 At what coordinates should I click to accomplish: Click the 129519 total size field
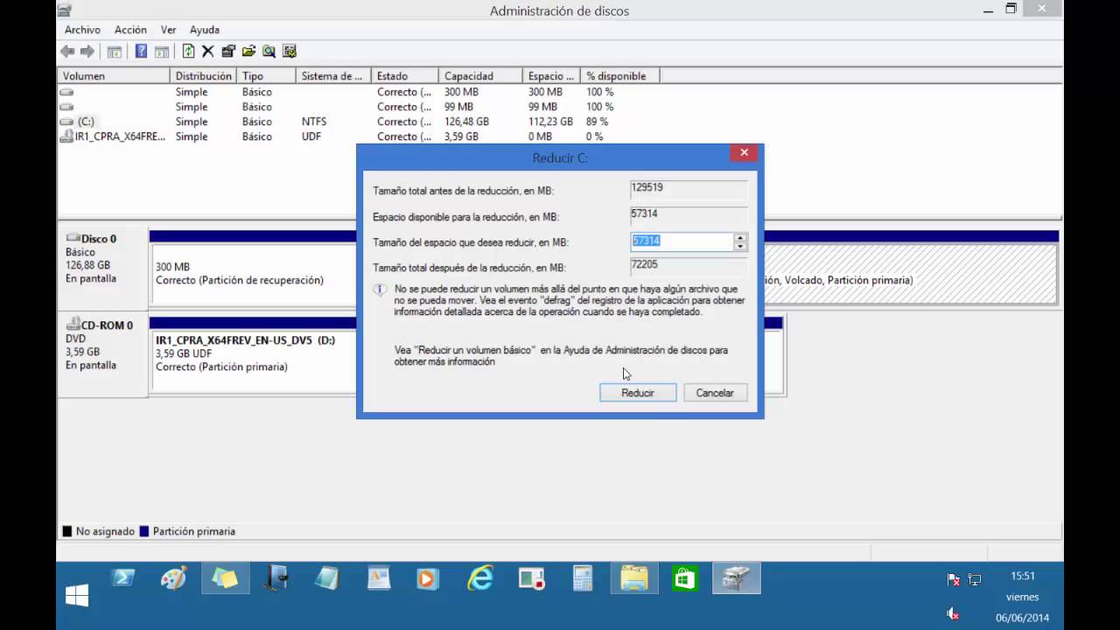(689, 189)
